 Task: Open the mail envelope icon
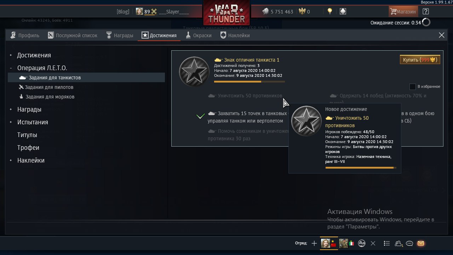[421, 243]
